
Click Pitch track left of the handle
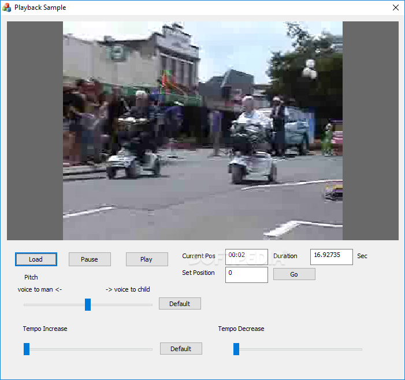[x=55, y=304]
